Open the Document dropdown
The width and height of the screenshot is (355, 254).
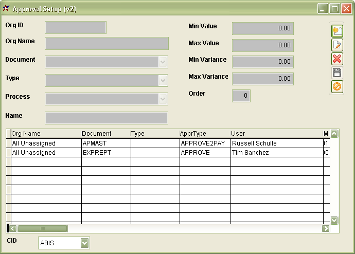(x=163, y=62)
